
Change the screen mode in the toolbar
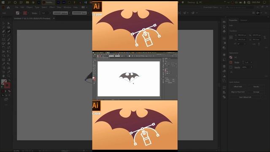[x=6, y=100]
